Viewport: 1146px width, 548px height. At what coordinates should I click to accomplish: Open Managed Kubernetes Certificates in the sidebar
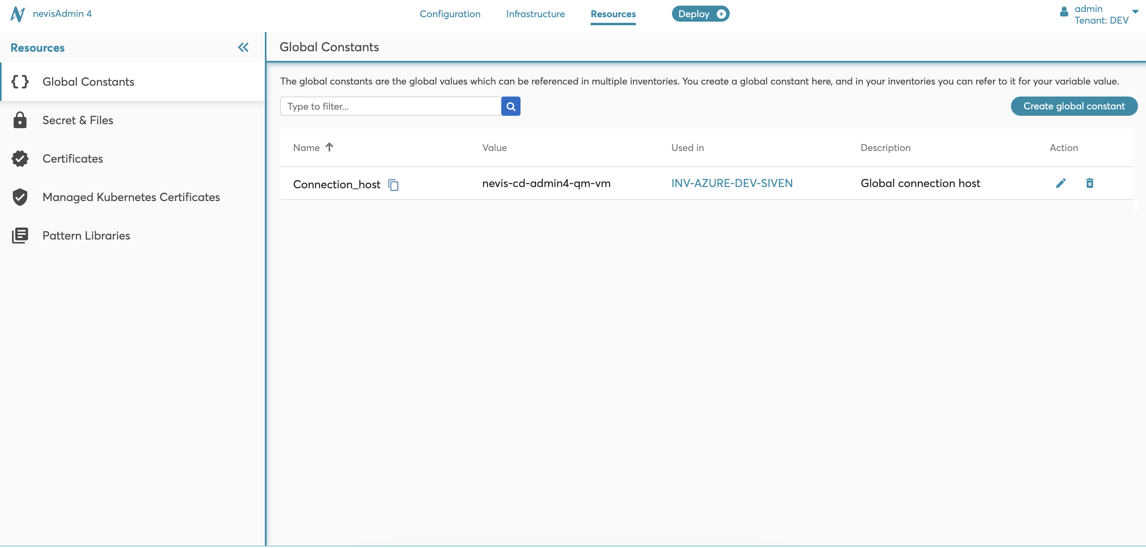point(133,197)
